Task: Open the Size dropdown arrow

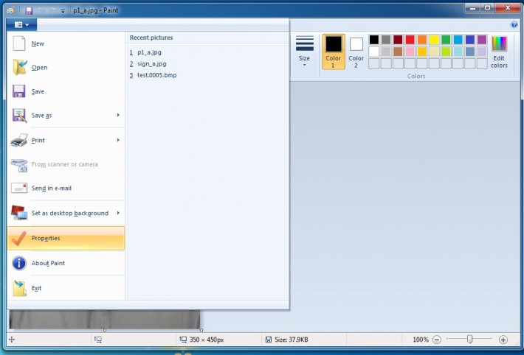Action: 305,65
